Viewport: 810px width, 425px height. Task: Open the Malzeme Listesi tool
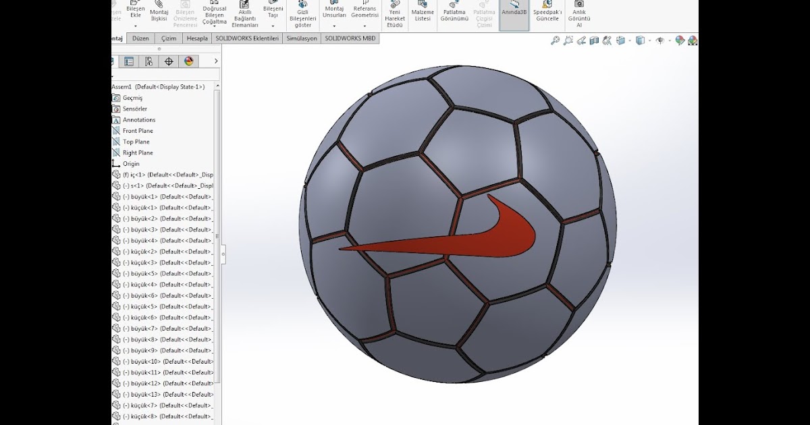tap(423, 11)
